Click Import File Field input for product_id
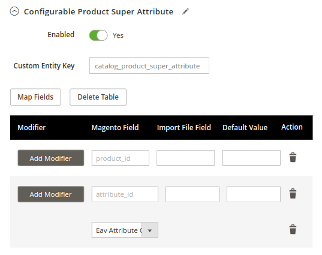This screenshot has width=322, height=255. pos(186,158)
